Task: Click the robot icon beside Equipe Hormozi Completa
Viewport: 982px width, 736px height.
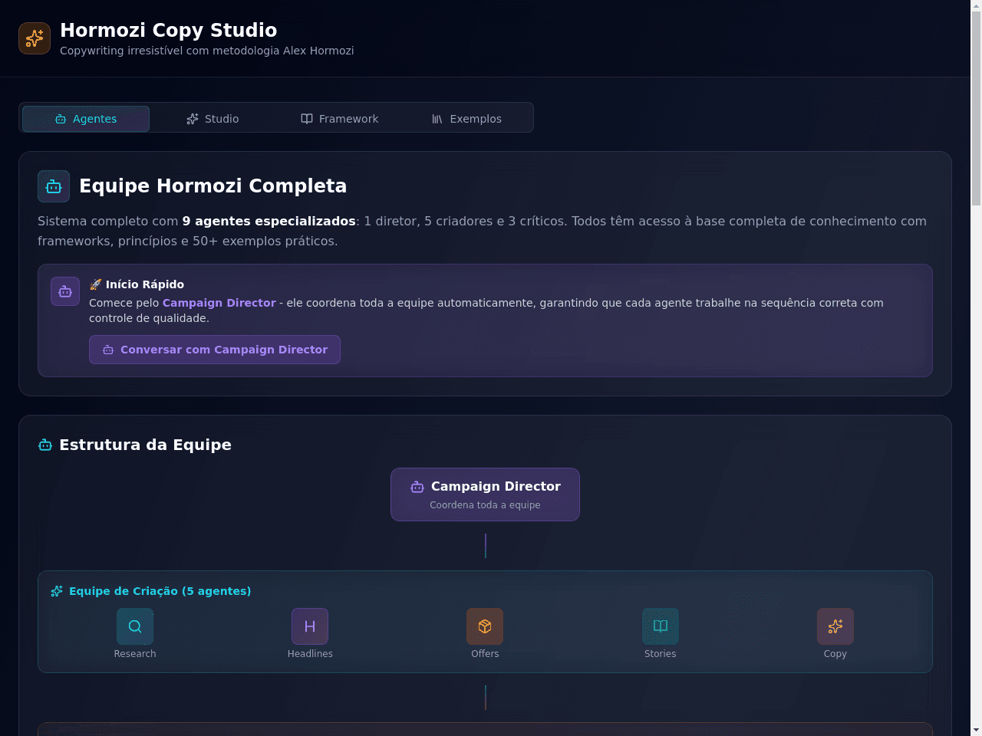Action: [54, 186]
